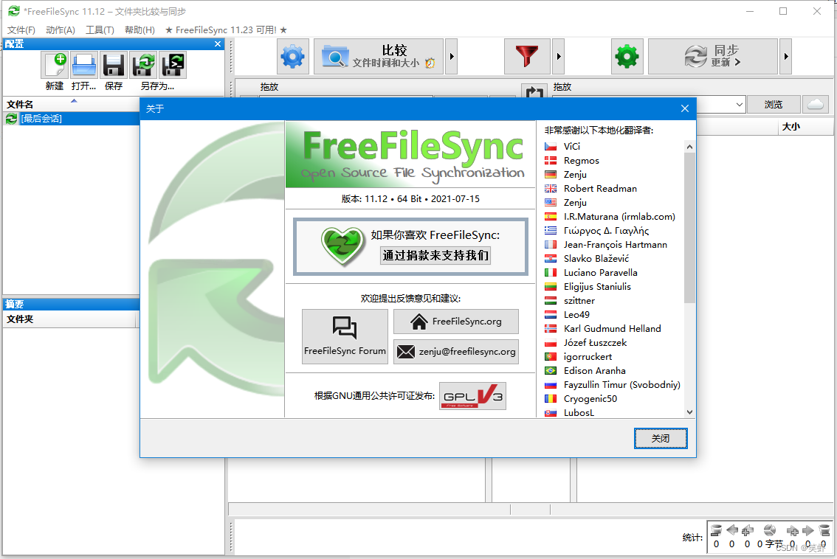Click the 文件夹 column header in 摘要
Viewport: 837px width, 559px height.
69,319
